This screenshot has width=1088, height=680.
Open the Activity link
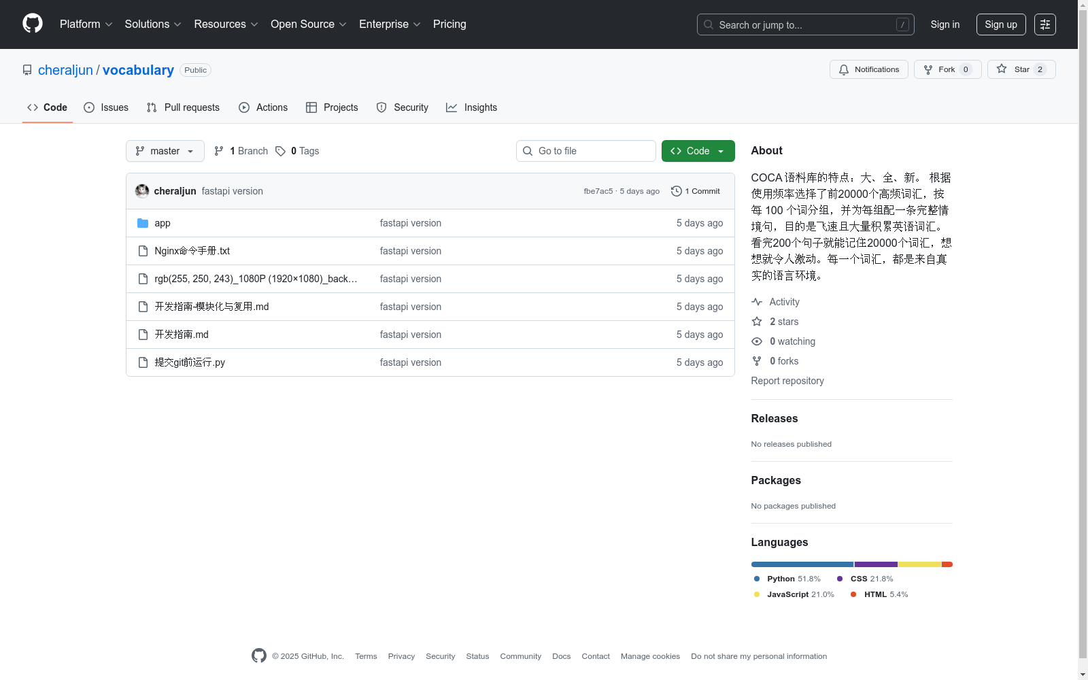pyautogui.click(x=776, y=302)
